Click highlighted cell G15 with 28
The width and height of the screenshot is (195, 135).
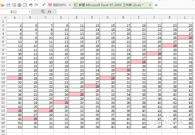coord(108,78)
